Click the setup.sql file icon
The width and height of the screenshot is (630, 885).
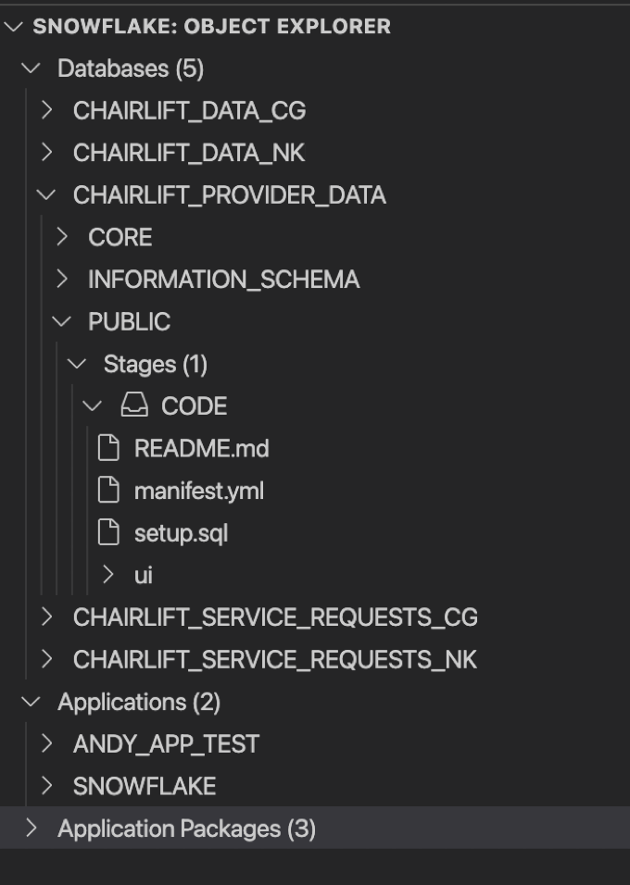(109, 533)
